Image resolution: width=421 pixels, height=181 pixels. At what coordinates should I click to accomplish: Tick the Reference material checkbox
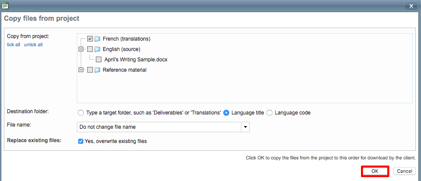(90, 70)
